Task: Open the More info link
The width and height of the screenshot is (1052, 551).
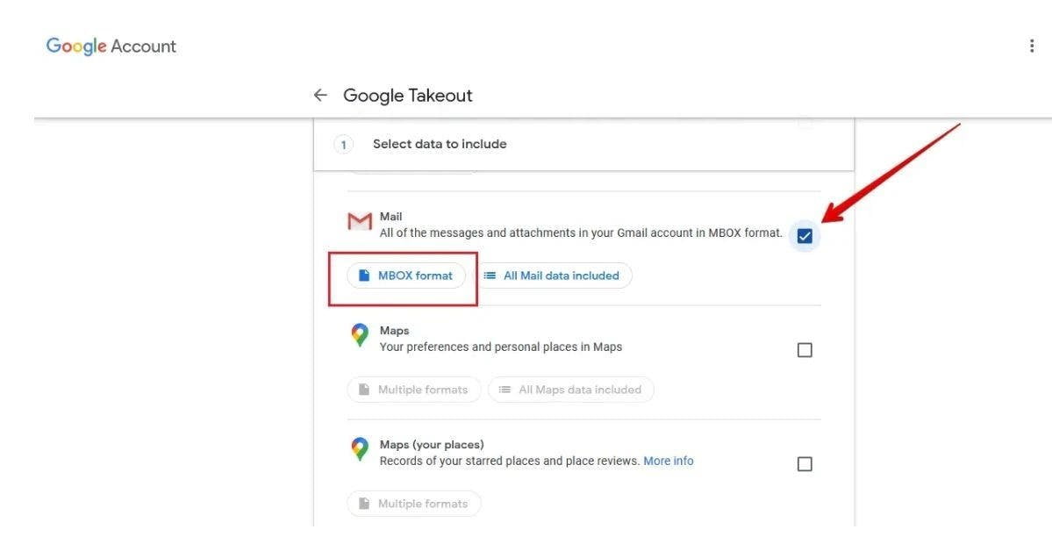Action: (x=669, y=462)
